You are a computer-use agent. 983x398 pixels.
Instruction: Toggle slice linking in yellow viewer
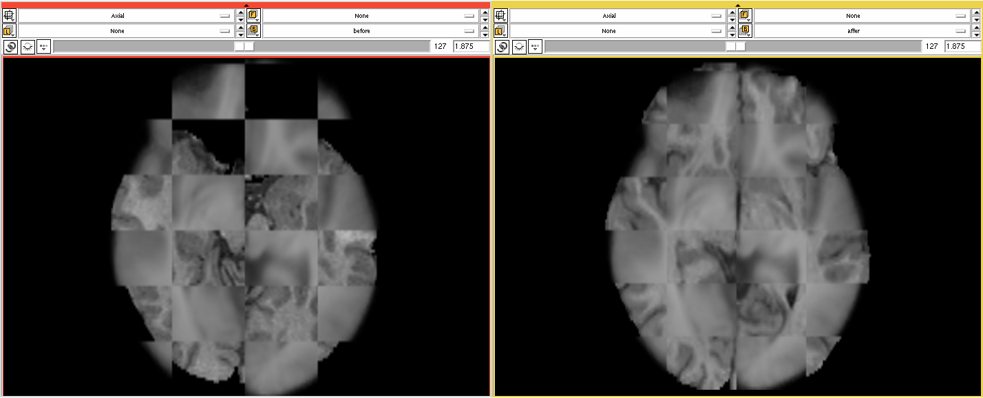(x=502, y=47)
